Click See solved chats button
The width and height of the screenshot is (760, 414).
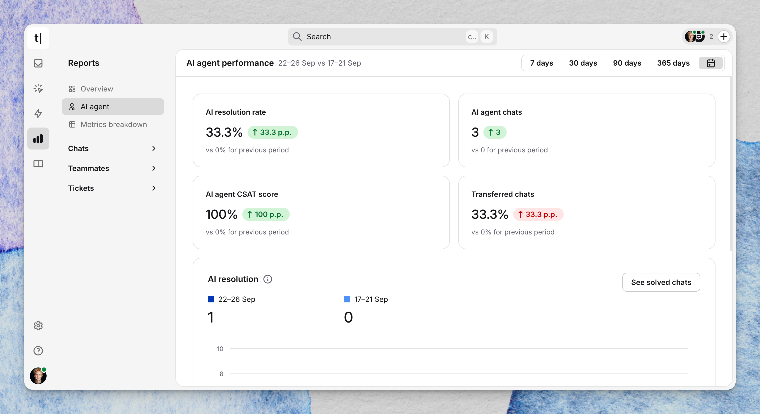pyautogui.click(x=661, y=282)
